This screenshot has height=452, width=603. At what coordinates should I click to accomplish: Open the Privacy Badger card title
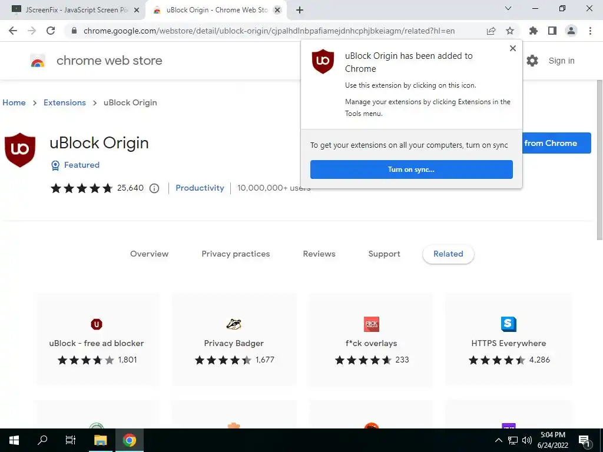pos(234,343)
